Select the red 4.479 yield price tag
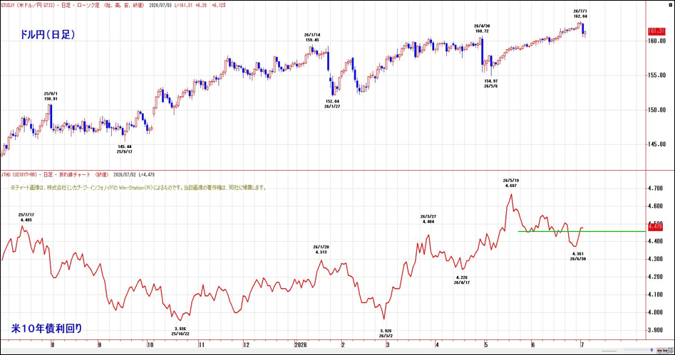The height and width of the screenshot is (355, 675). click(655, 226)
